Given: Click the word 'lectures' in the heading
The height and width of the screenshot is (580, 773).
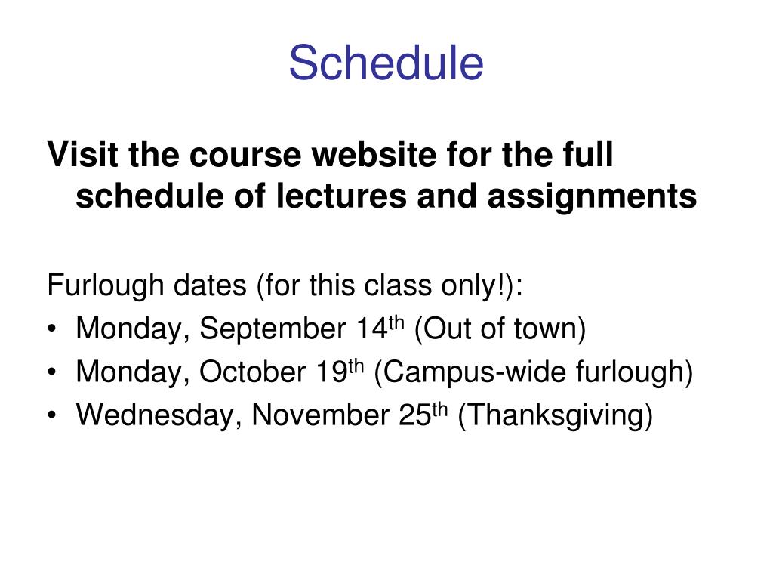Looking at the screenshot, I should 341,196.
